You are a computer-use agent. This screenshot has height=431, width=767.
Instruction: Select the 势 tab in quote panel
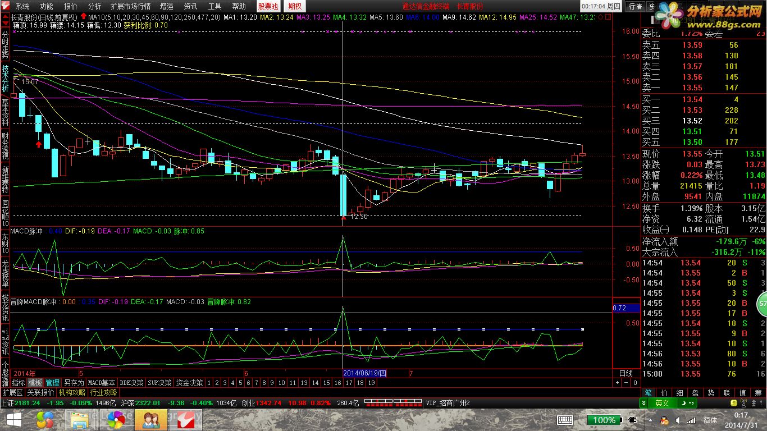point(711,393)
